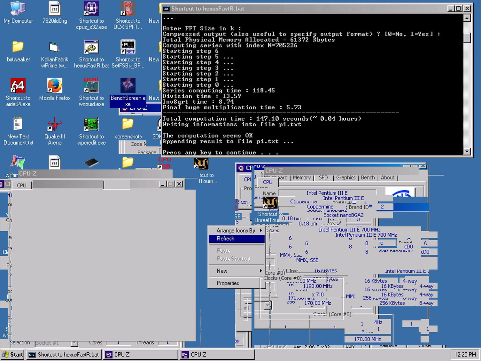Launch the Shortcut to cpuz_x32.exe icon

pyautogui.click(x=91, y=15)
